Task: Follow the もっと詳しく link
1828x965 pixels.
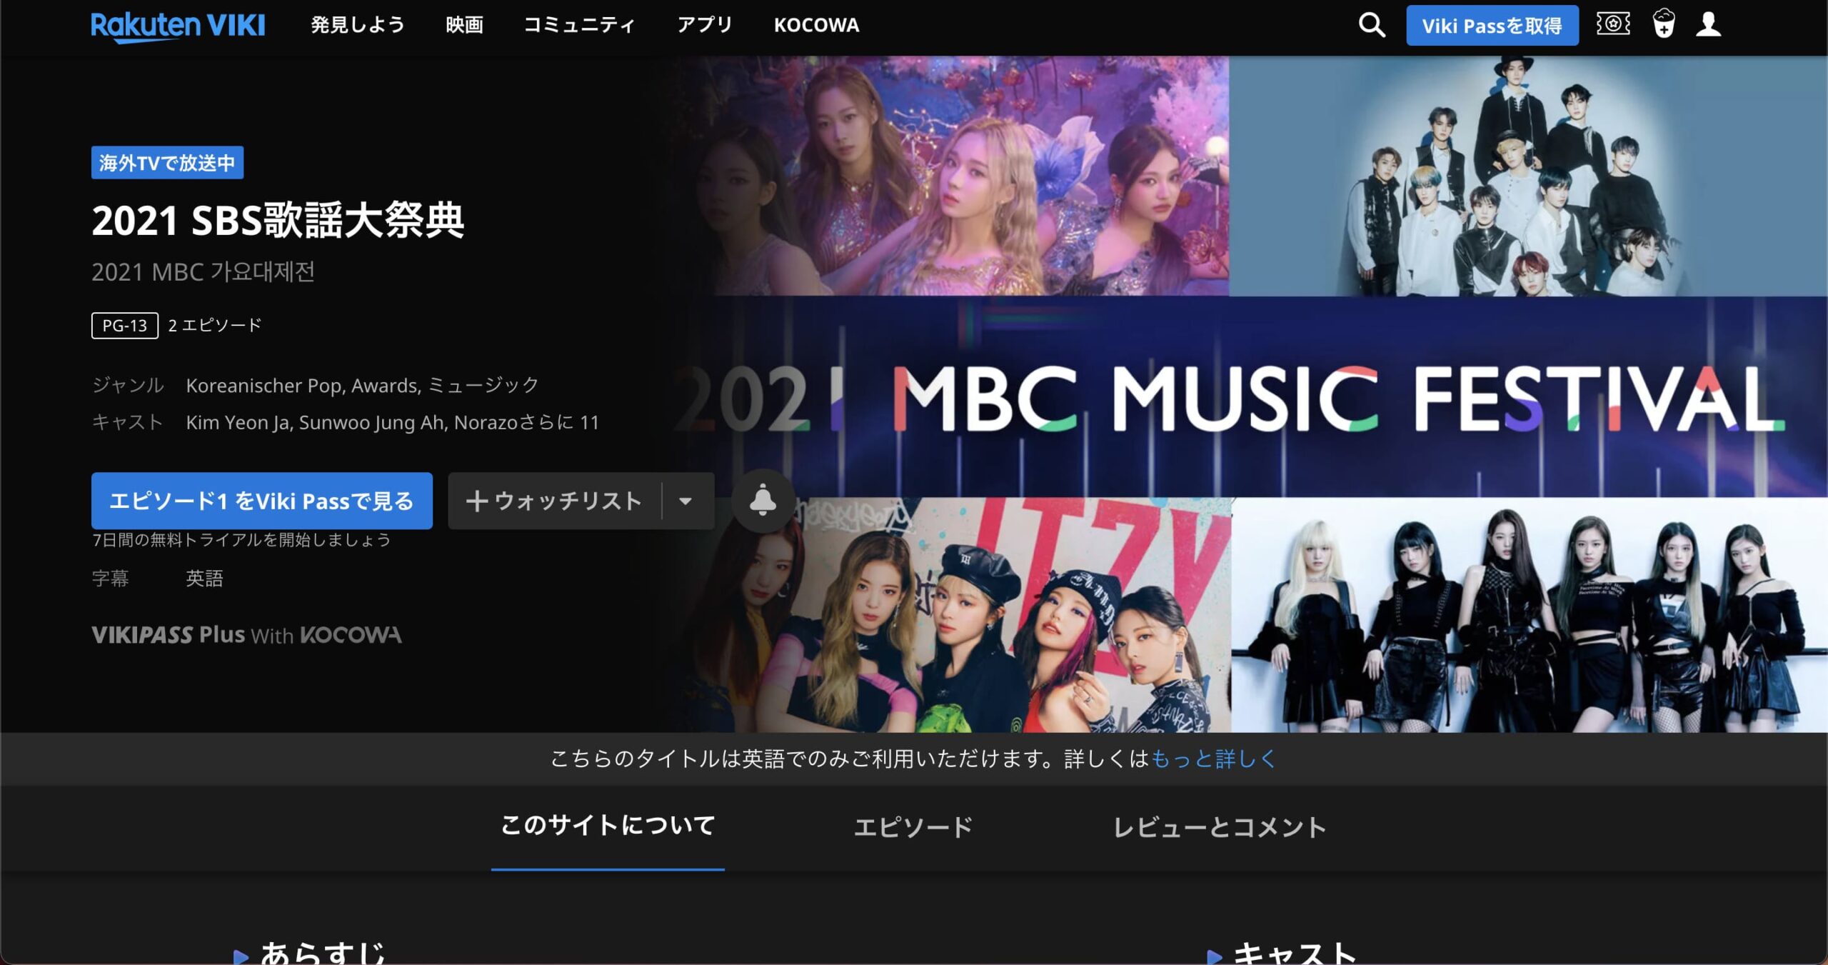Action: pos(1213,759)
